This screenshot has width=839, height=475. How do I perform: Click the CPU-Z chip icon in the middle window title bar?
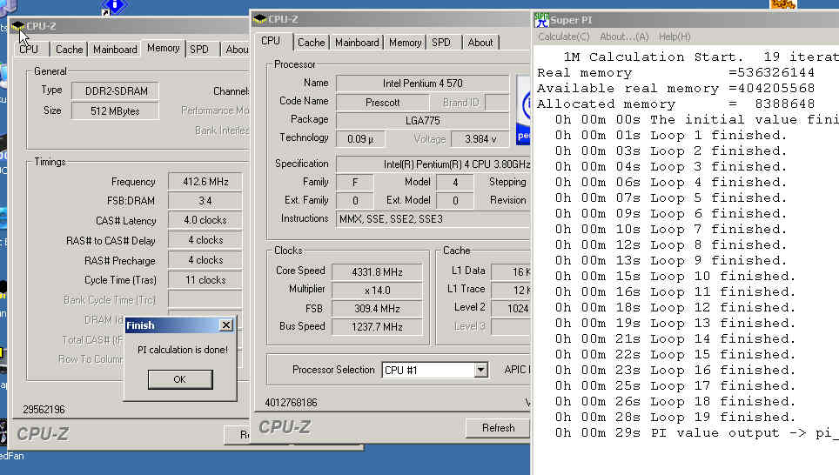tap(260, 19)
